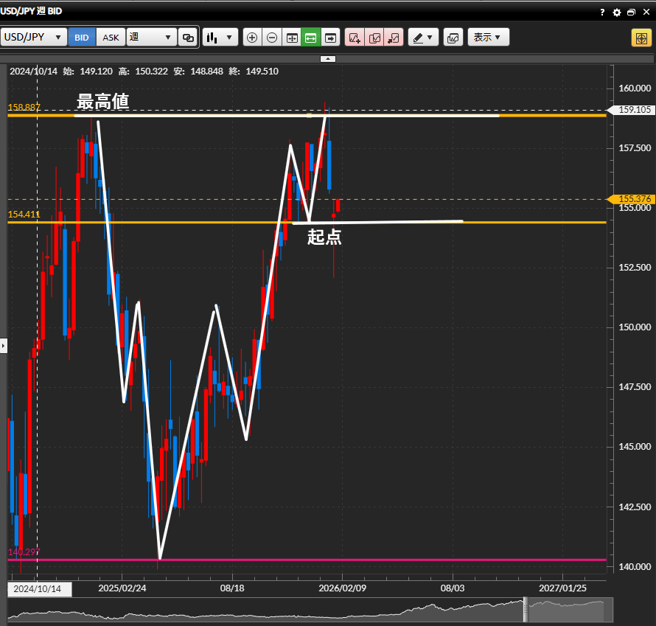Toggle the yellow crosshair target button
This screenshot has height=626, width=656.
[x=640, y=38]
